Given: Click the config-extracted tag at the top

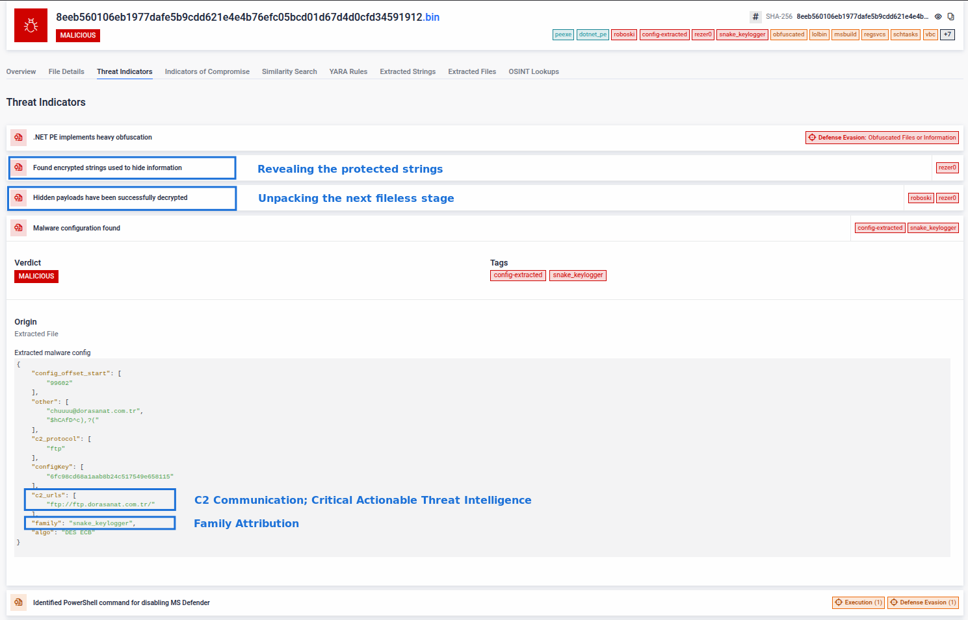Looking at the screenshot, I should coord(664,34).
